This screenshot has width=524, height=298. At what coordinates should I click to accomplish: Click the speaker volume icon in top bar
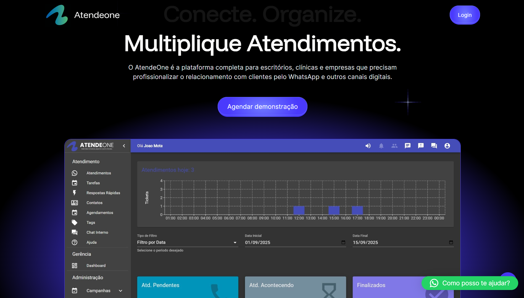[x=368, y=146]
